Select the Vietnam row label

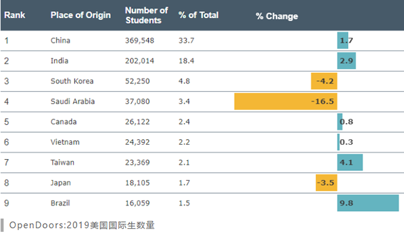tap(65, 142)
